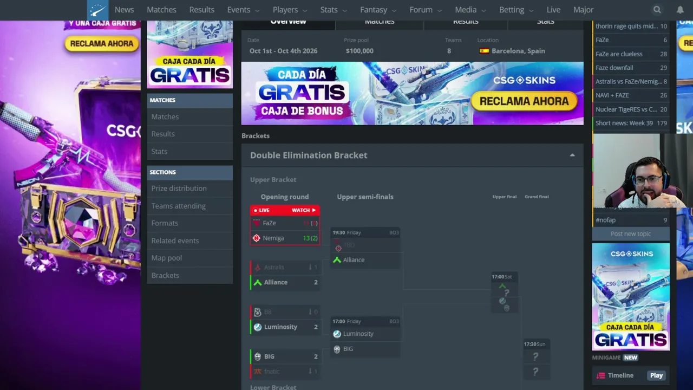Open the Map pool section link

[x=166, y=258]
